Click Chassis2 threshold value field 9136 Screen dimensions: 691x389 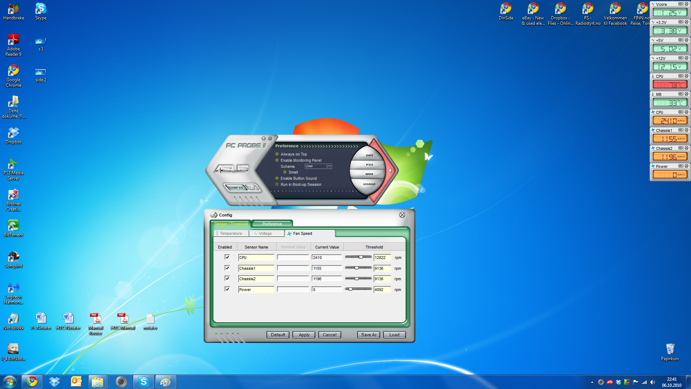click(x=382, y=279)
